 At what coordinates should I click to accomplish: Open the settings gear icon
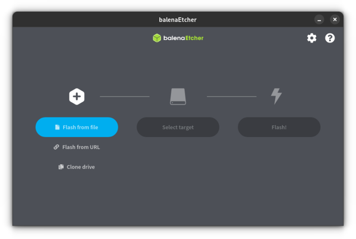click(x=311, y=38)
